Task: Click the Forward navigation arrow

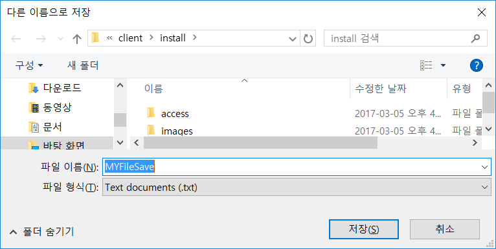Action: 41,39
